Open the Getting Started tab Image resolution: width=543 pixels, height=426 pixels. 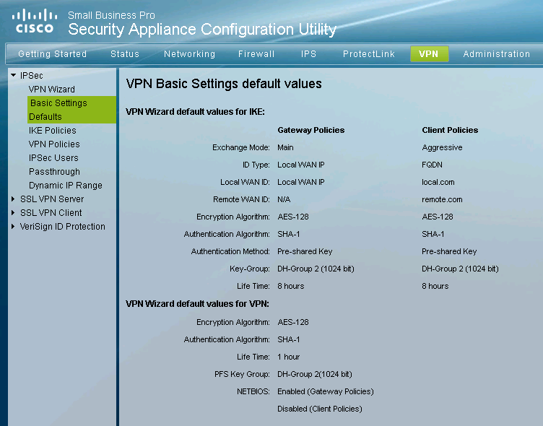point(52,54)
